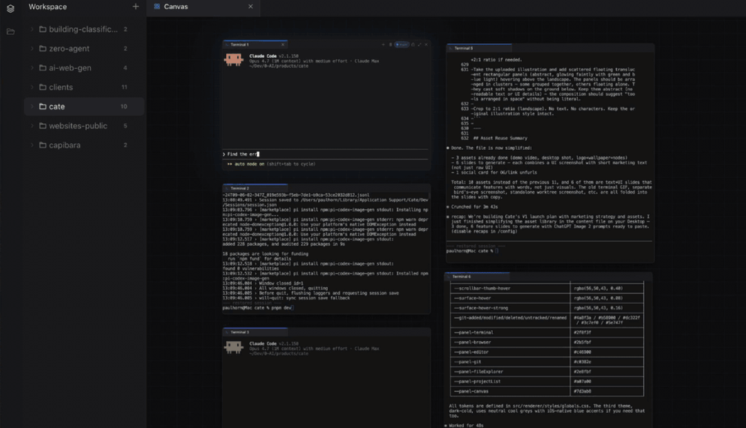The width and height of the screenshot is (746, 428).
Task: Click the ai-web-gen folder icon
Action: pyautogui.click(x=43, y=68)
